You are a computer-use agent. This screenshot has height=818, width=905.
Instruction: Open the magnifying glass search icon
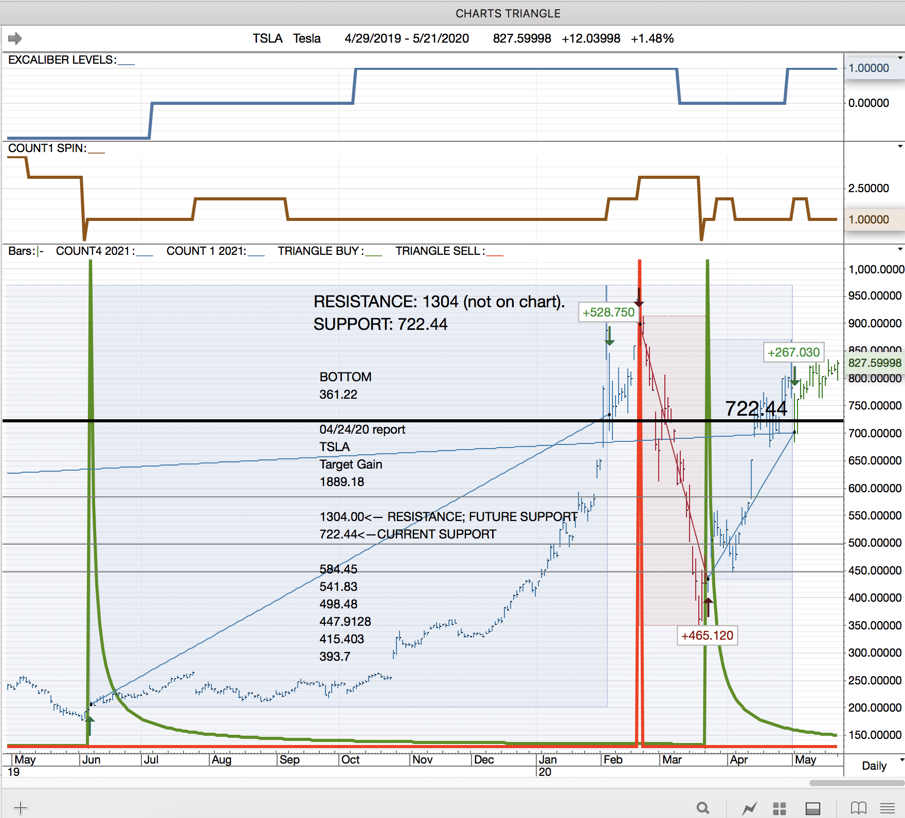703,808
